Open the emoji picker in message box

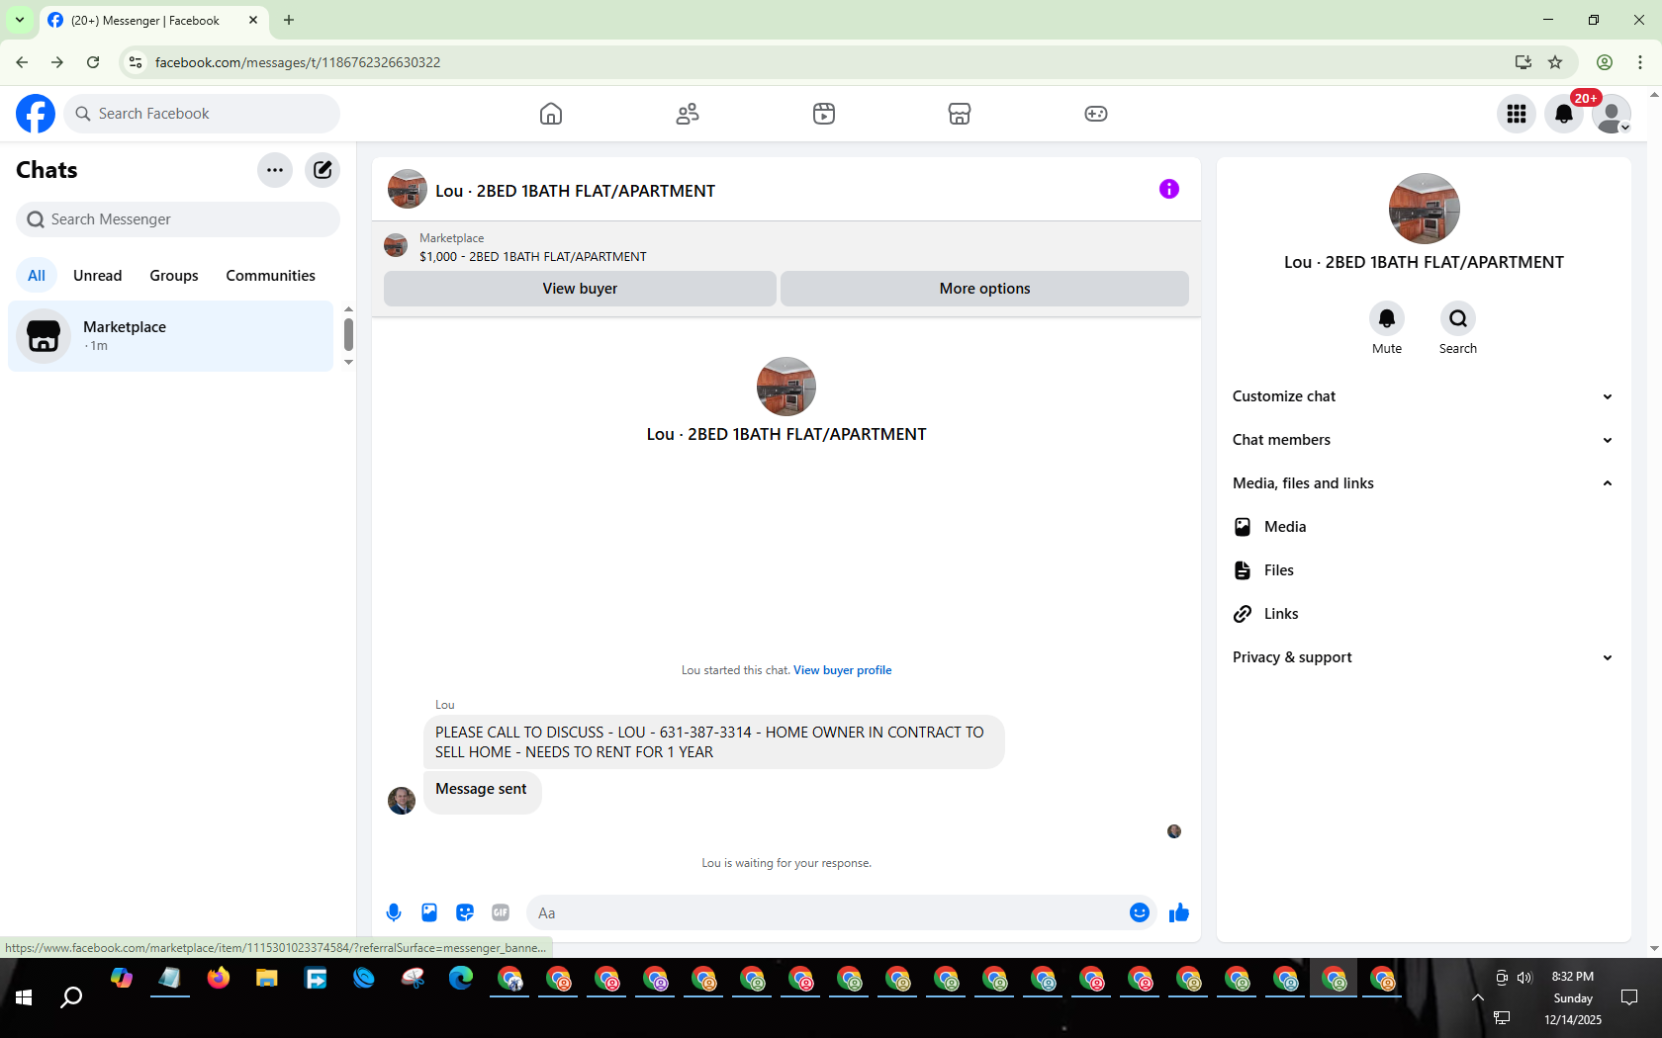pyautogui.click(x=1140, y=912)
